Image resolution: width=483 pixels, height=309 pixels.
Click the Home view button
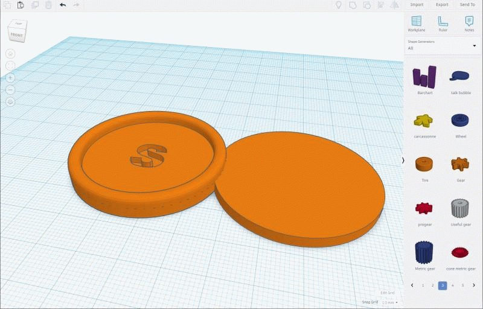10,54
